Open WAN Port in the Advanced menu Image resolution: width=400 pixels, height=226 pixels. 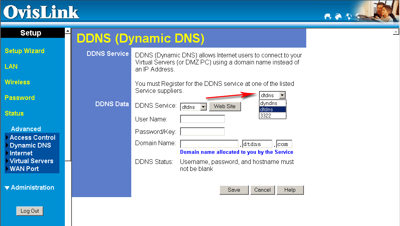[x=24, y=169]
